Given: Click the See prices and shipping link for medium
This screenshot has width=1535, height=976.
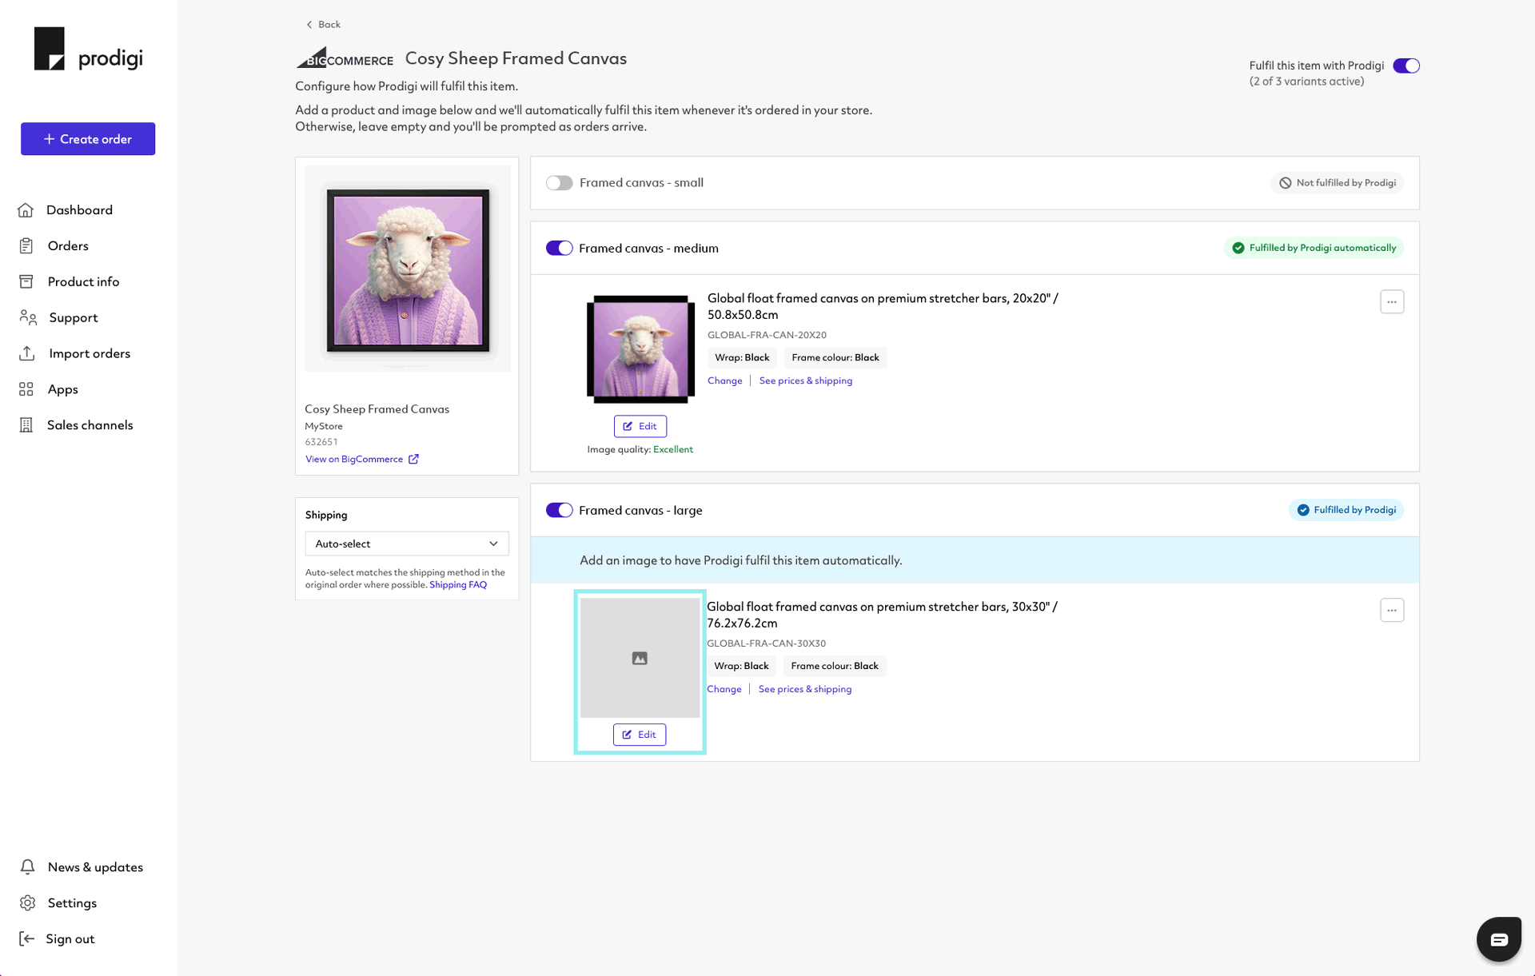Looking at the screenshot, I should 806,380.
